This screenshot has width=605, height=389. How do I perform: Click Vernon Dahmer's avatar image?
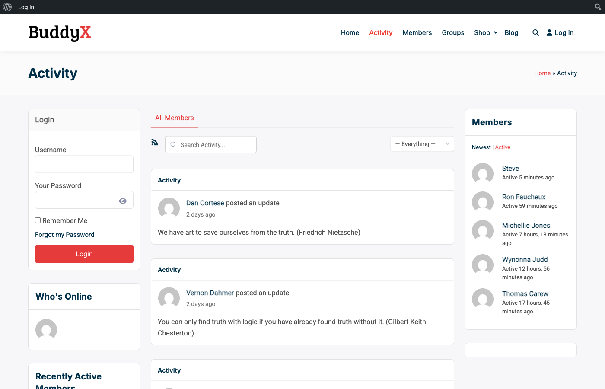[169, 298]
